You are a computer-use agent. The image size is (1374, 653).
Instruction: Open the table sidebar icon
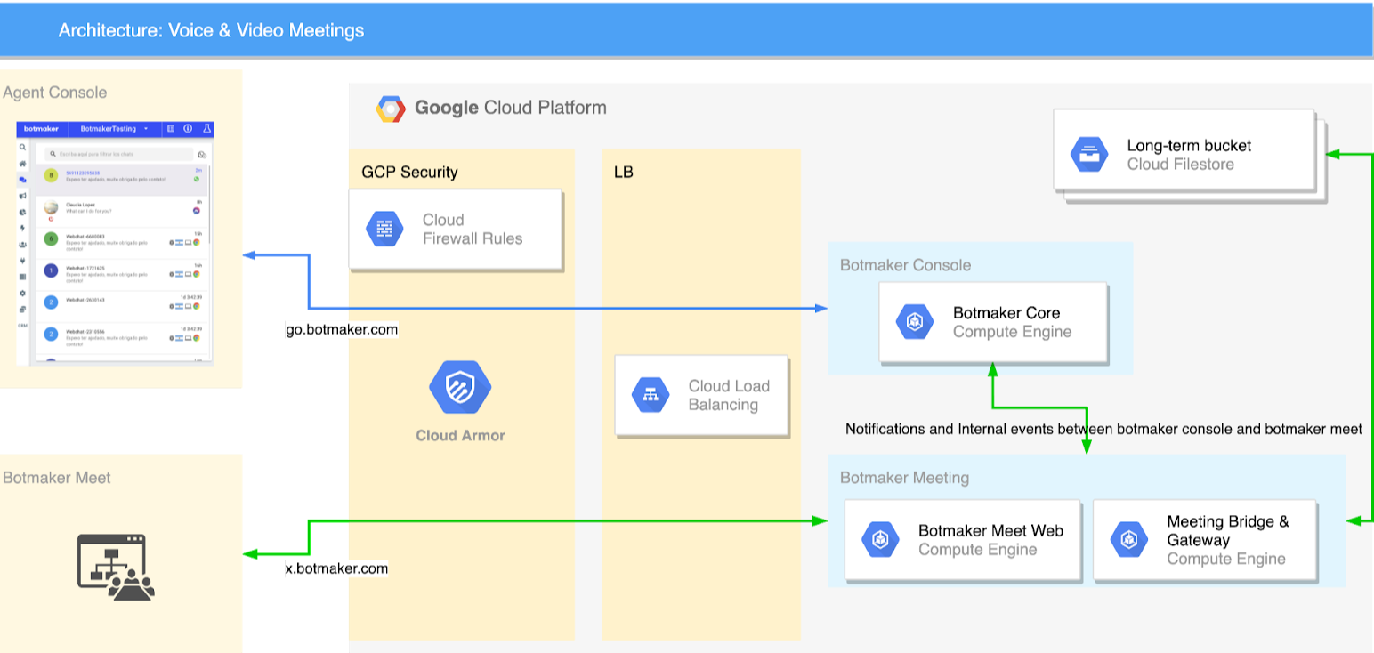pyautogui.click(x=22, y=277)
